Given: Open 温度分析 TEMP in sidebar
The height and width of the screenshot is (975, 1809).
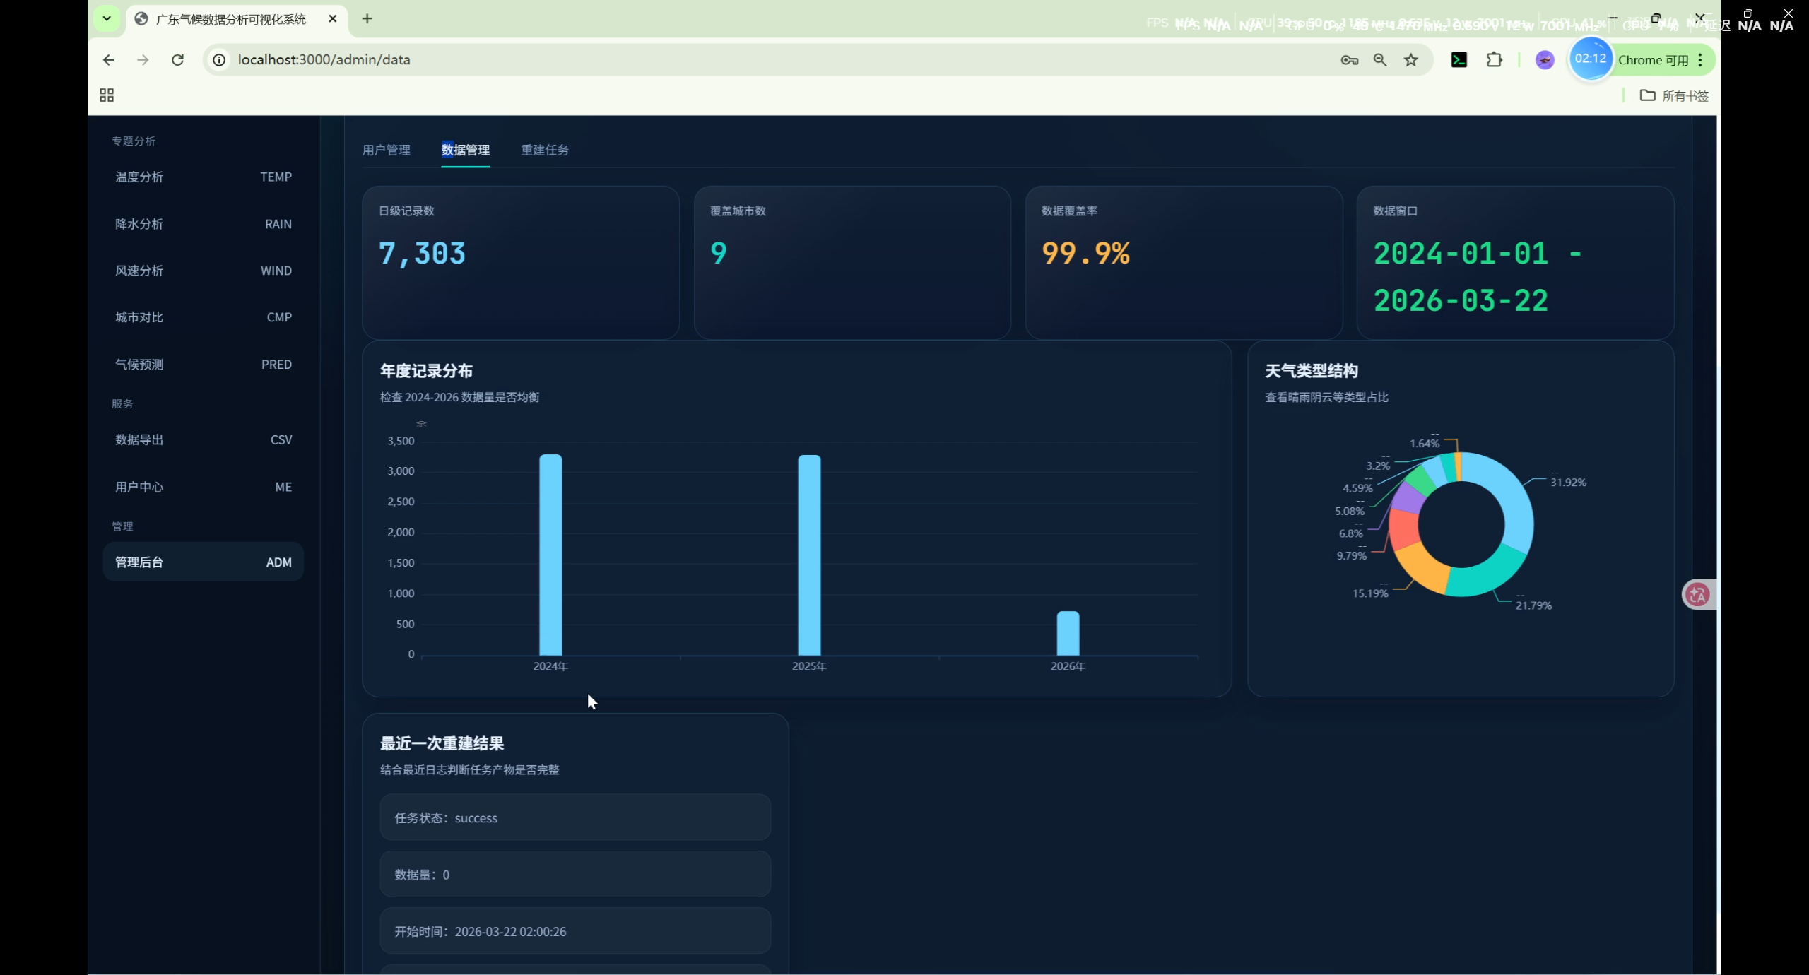Looking at the screenshot, I should pos(203,177).
